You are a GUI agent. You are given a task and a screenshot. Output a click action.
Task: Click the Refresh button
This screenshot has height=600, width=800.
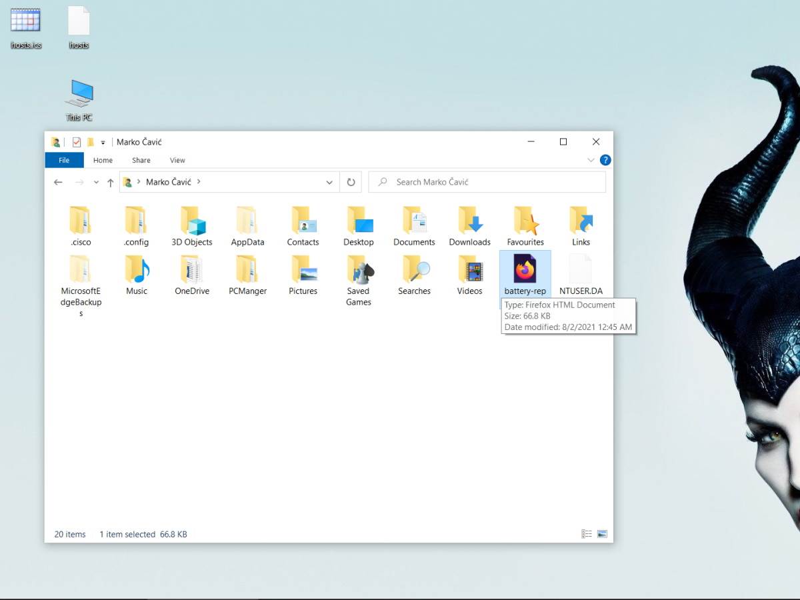tap(351, 182)
